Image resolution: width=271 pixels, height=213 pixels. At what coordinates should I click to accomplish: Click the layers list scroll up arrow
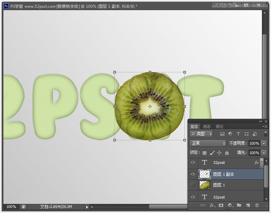[x=266, y=161]
